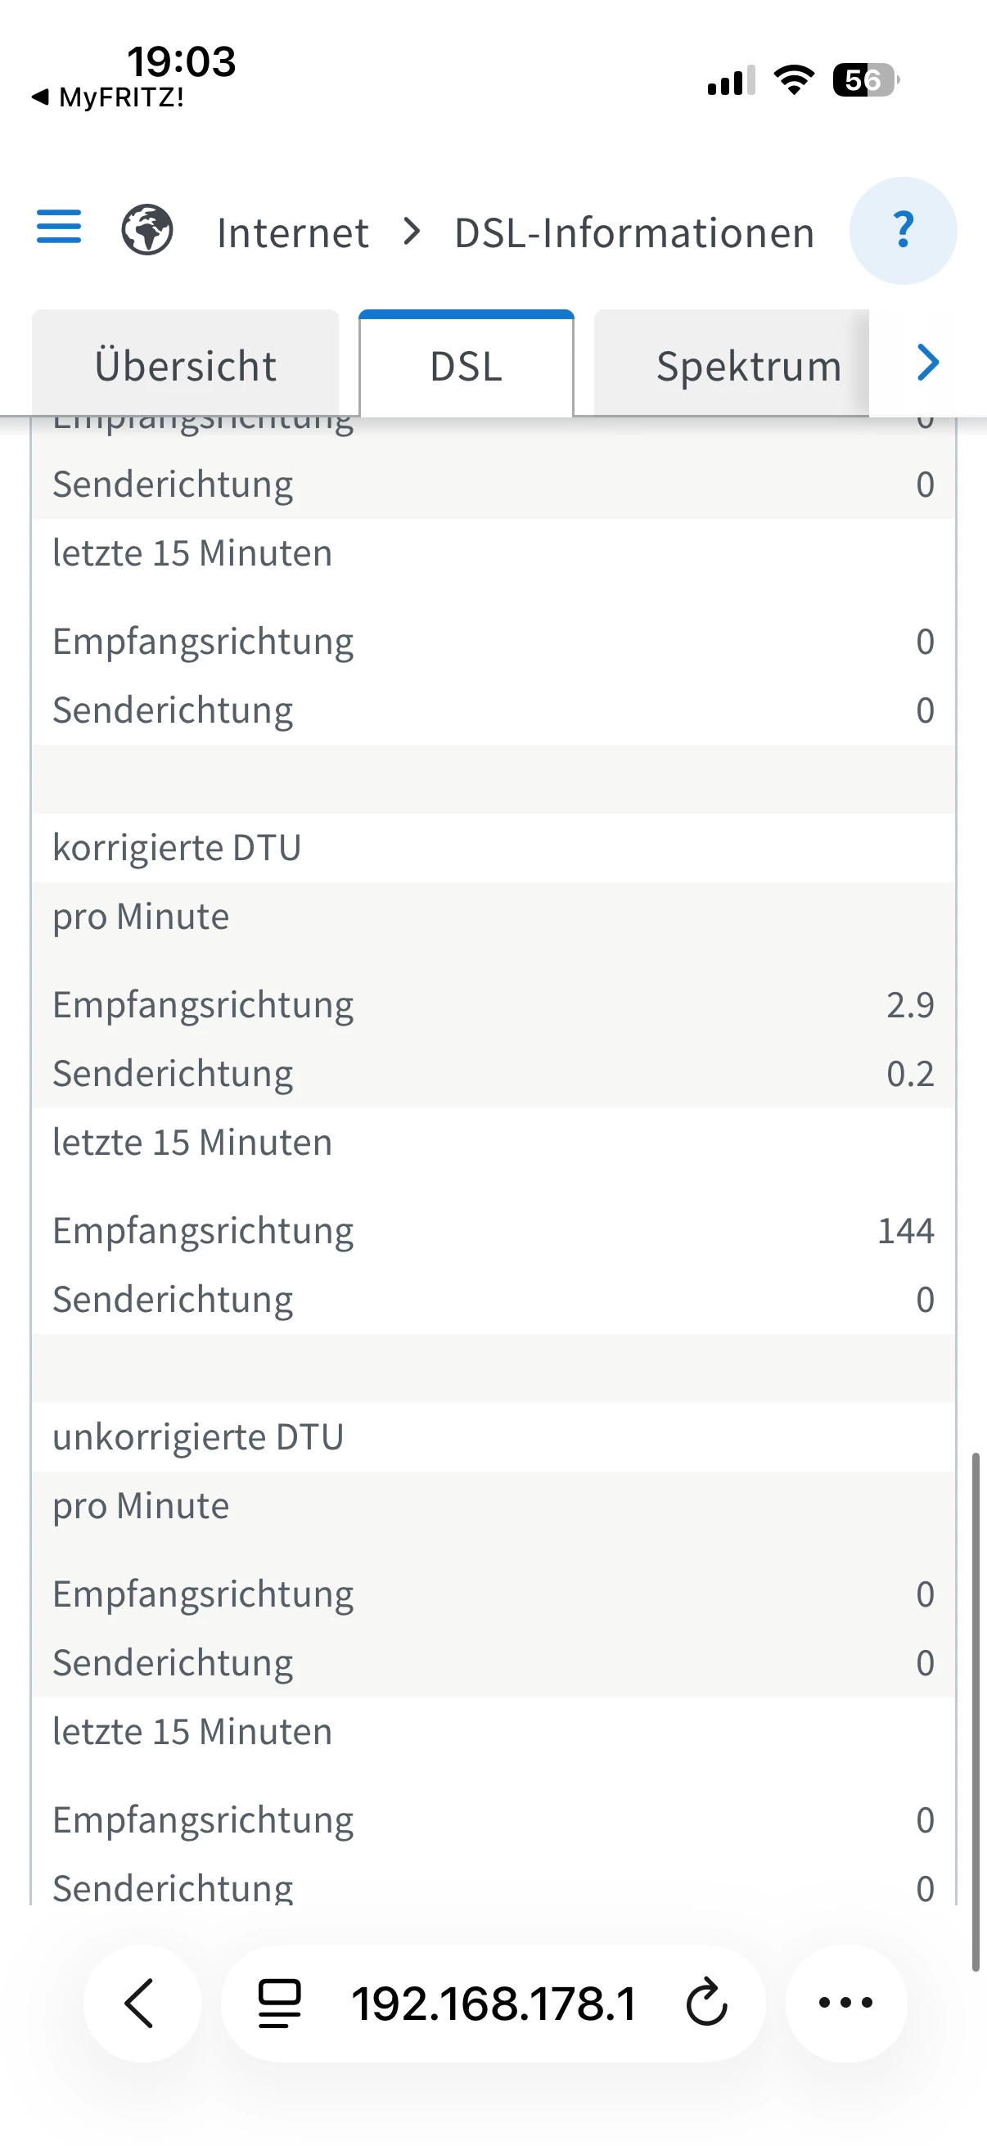Image resolution: width=987 pixels, height=2146 pixels.
Task: Tap the 192.168.178.1 address field
Action: [x=493, y=2003]
